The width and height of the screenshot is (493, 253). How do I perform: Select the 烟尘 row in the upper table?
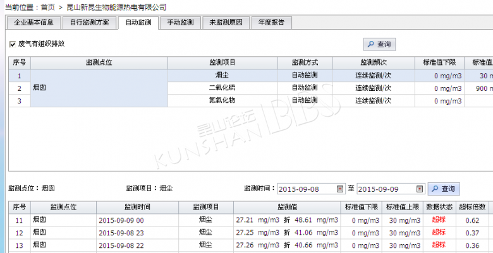[x=222, y=76]
